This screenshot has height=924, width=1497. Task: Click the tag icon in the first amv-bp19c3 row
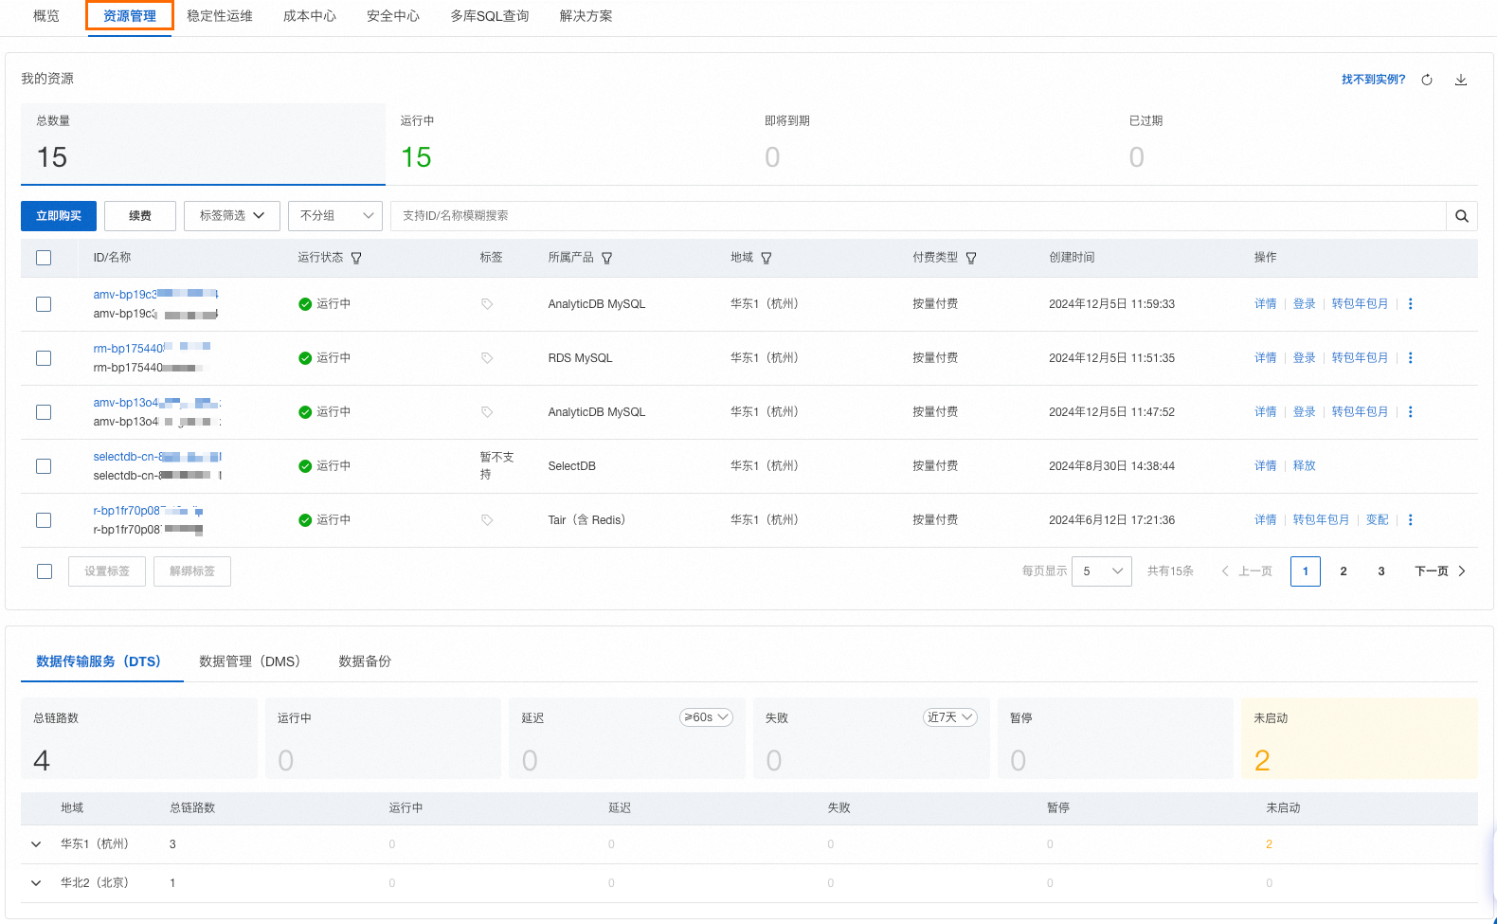pos(487,304)
